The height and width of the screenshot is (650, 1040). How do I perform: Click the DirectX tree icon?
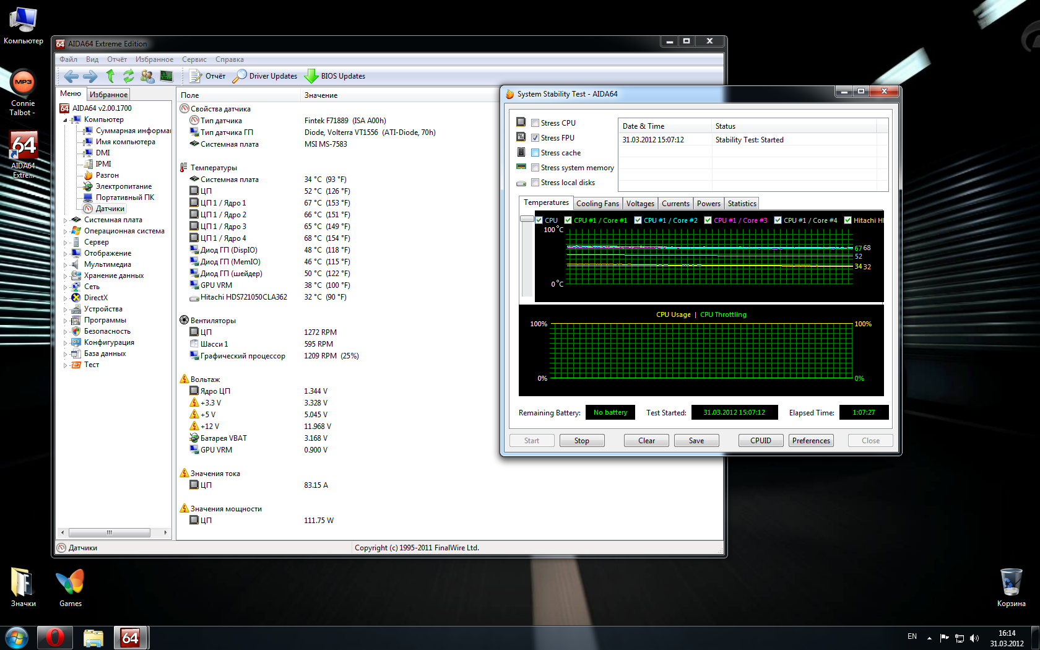(x=76, y=298)
